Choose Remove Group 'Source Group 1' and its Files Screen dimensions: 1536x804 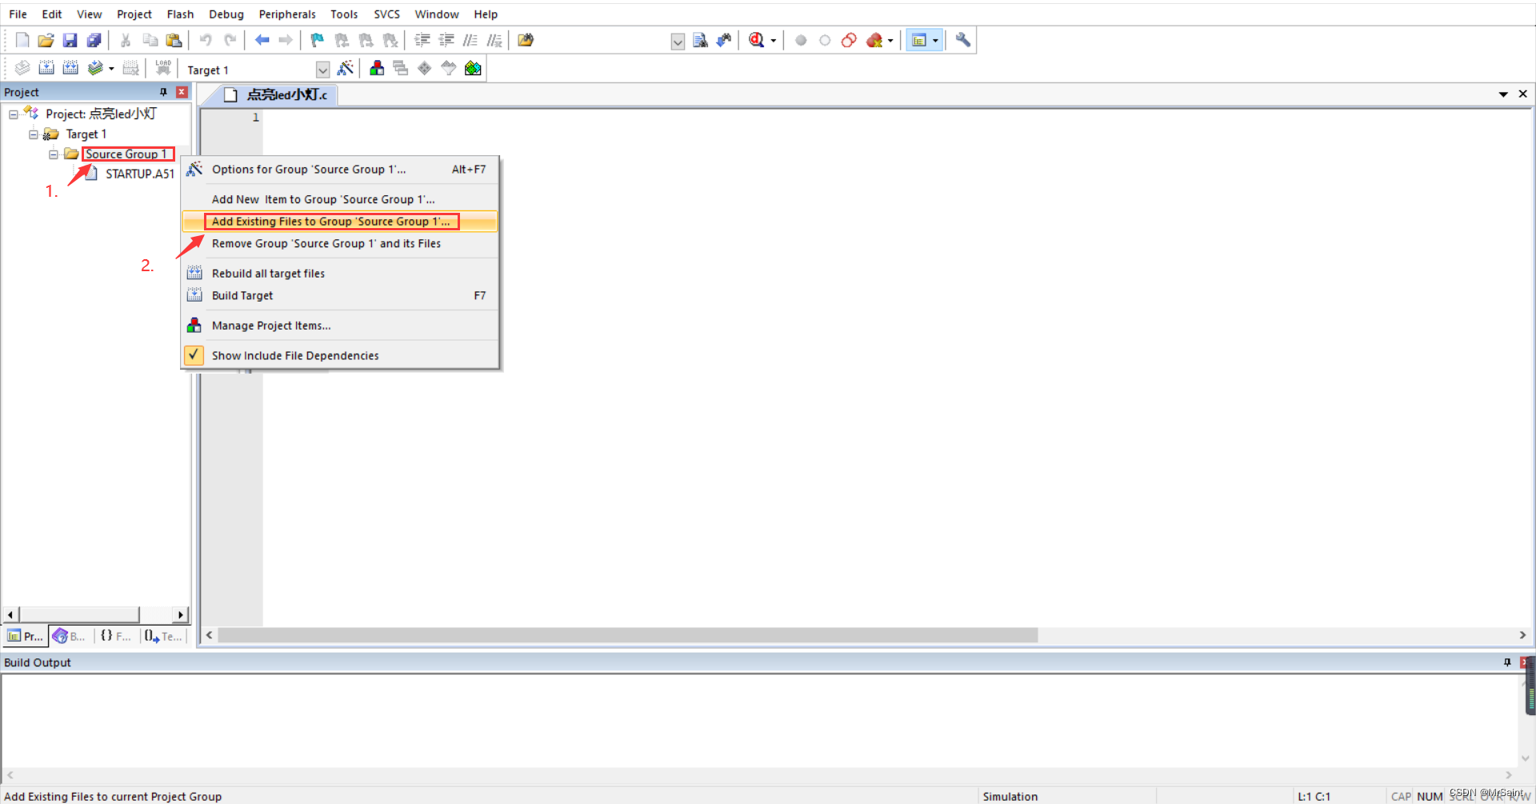pyautogui.click(x=340, y=244)
